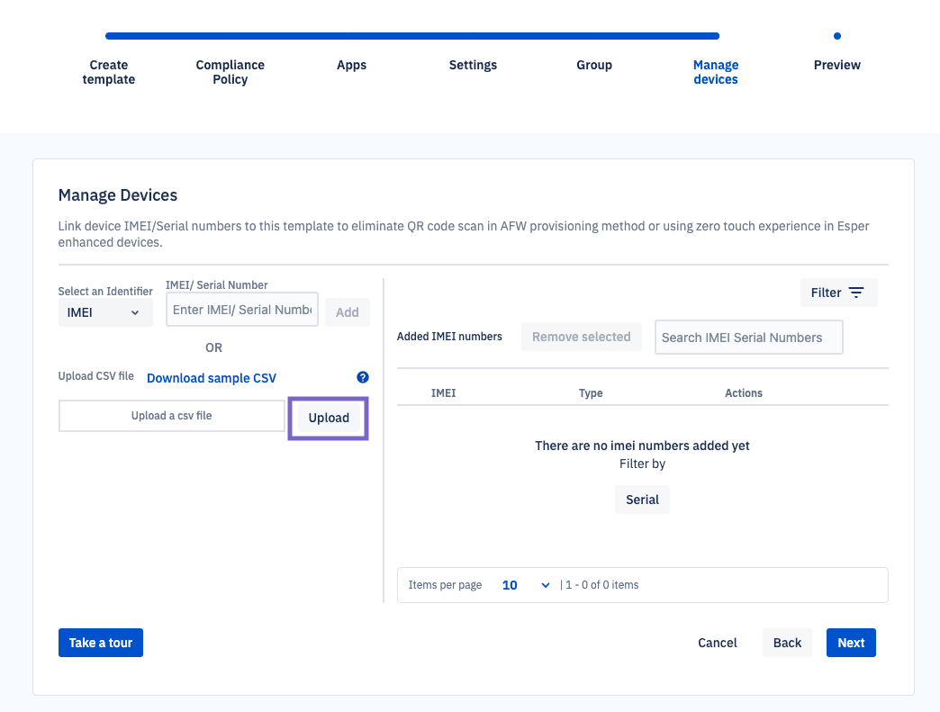The width and height of the screenshot is (940, 712).
Task: Open the Filter icon button
Action: pyautogui.click(x=838, y=293)
